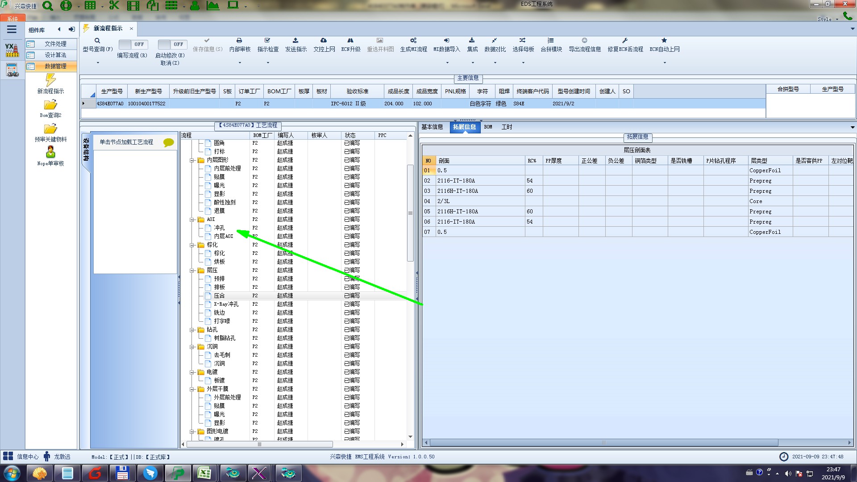This screenshot has height=482, width=857.
Task: Open dropdown arrow under MI数据导入
Action: pos(447,62)
